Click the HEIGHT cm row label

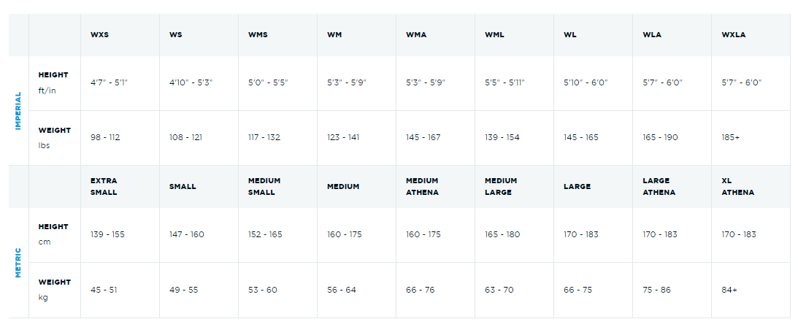pyautogui.click(x=54, y=234)
